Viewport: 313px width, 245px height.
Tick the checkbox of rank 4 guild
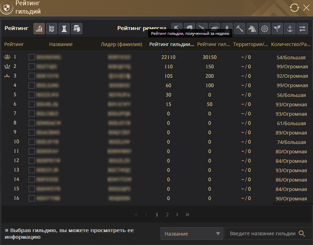pyautogui.click(x=32, y=85)
